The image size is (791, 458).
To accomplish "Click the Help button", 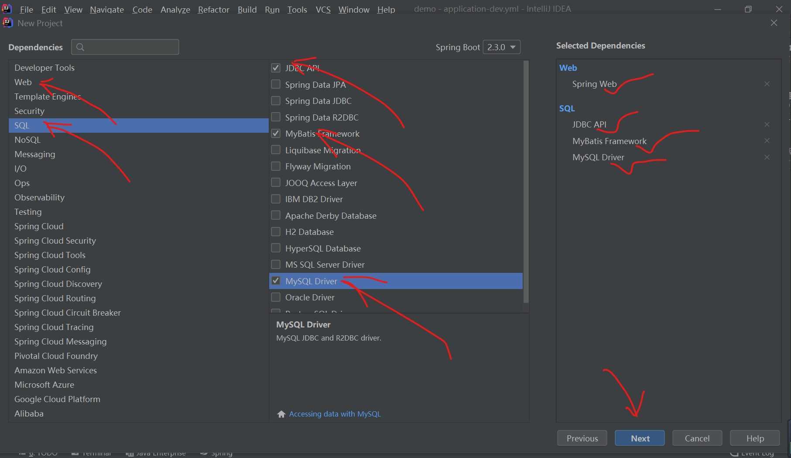I will (755, 438).
